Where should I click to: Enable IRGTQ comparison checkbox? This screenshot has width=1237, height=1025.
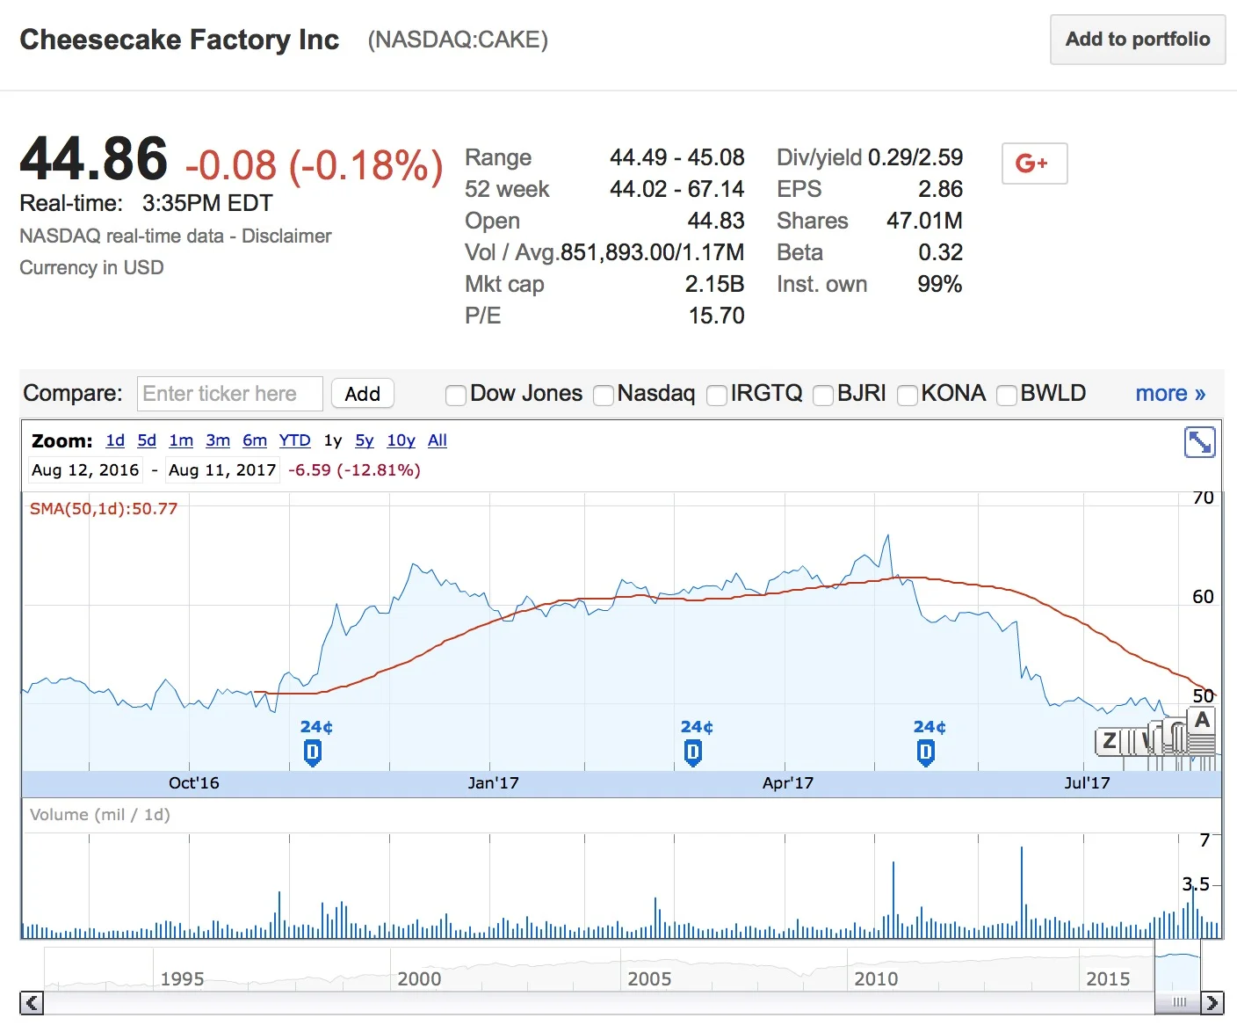pyautogui.click(x=717, y=396)
